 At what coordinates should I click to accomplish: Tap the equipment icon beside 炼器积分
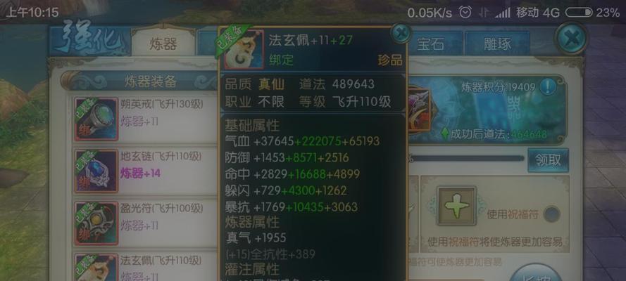tap(418, 109)
